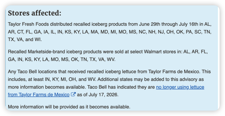Click 'Taco Bell has indicated they are' text
This screenshot has height=116, width=225.
point(121,87)
